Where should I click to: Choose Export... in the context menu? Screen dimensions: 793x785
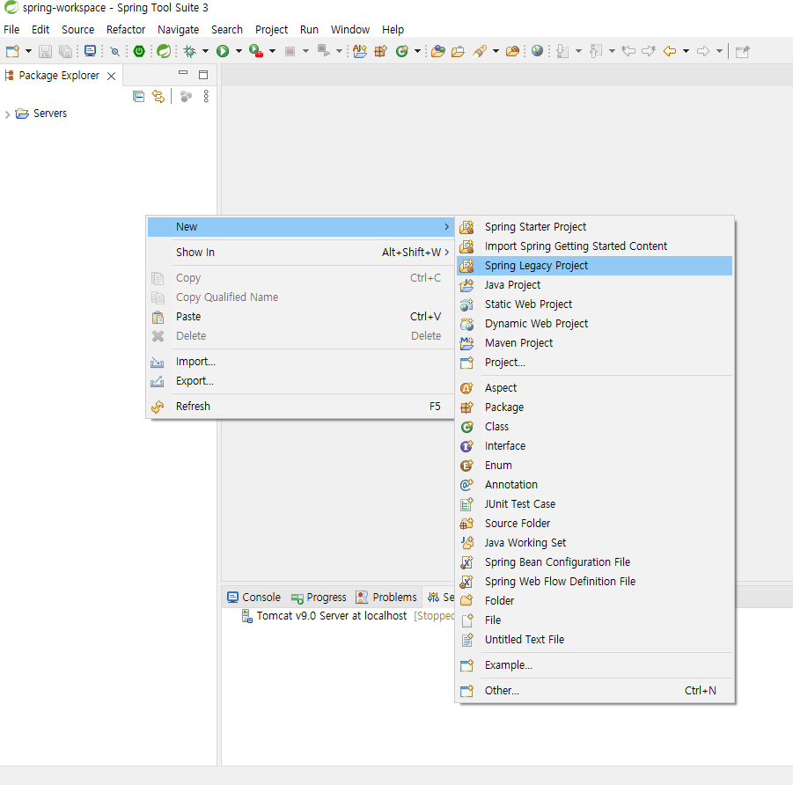coord(300,381)
